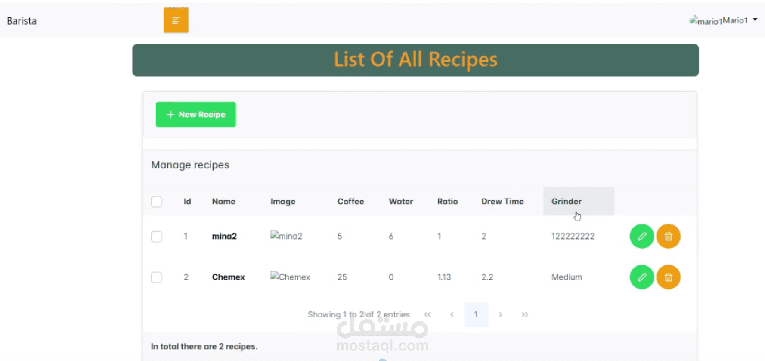Check the mina2 recipe row checkbox
This screenshot has height=361, width=765.
click(x=157, y=237)
